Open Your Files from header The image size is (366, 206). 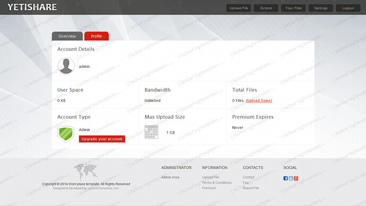[x=293, y=8]
